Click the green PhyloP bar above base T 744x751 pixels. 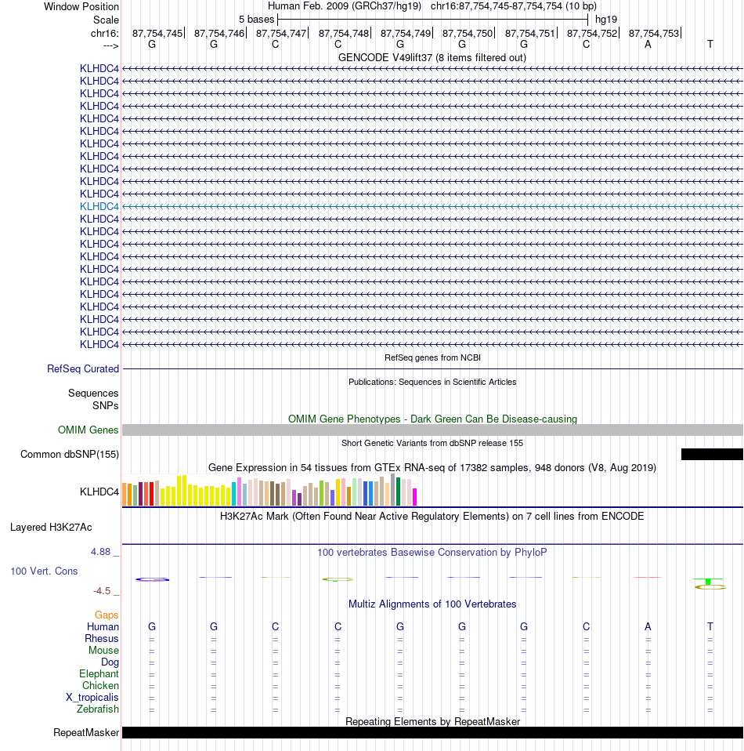708,582
